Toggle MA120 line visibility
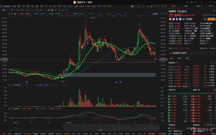Viewport: 216px width, 135px height. click(x=91, y=14)
